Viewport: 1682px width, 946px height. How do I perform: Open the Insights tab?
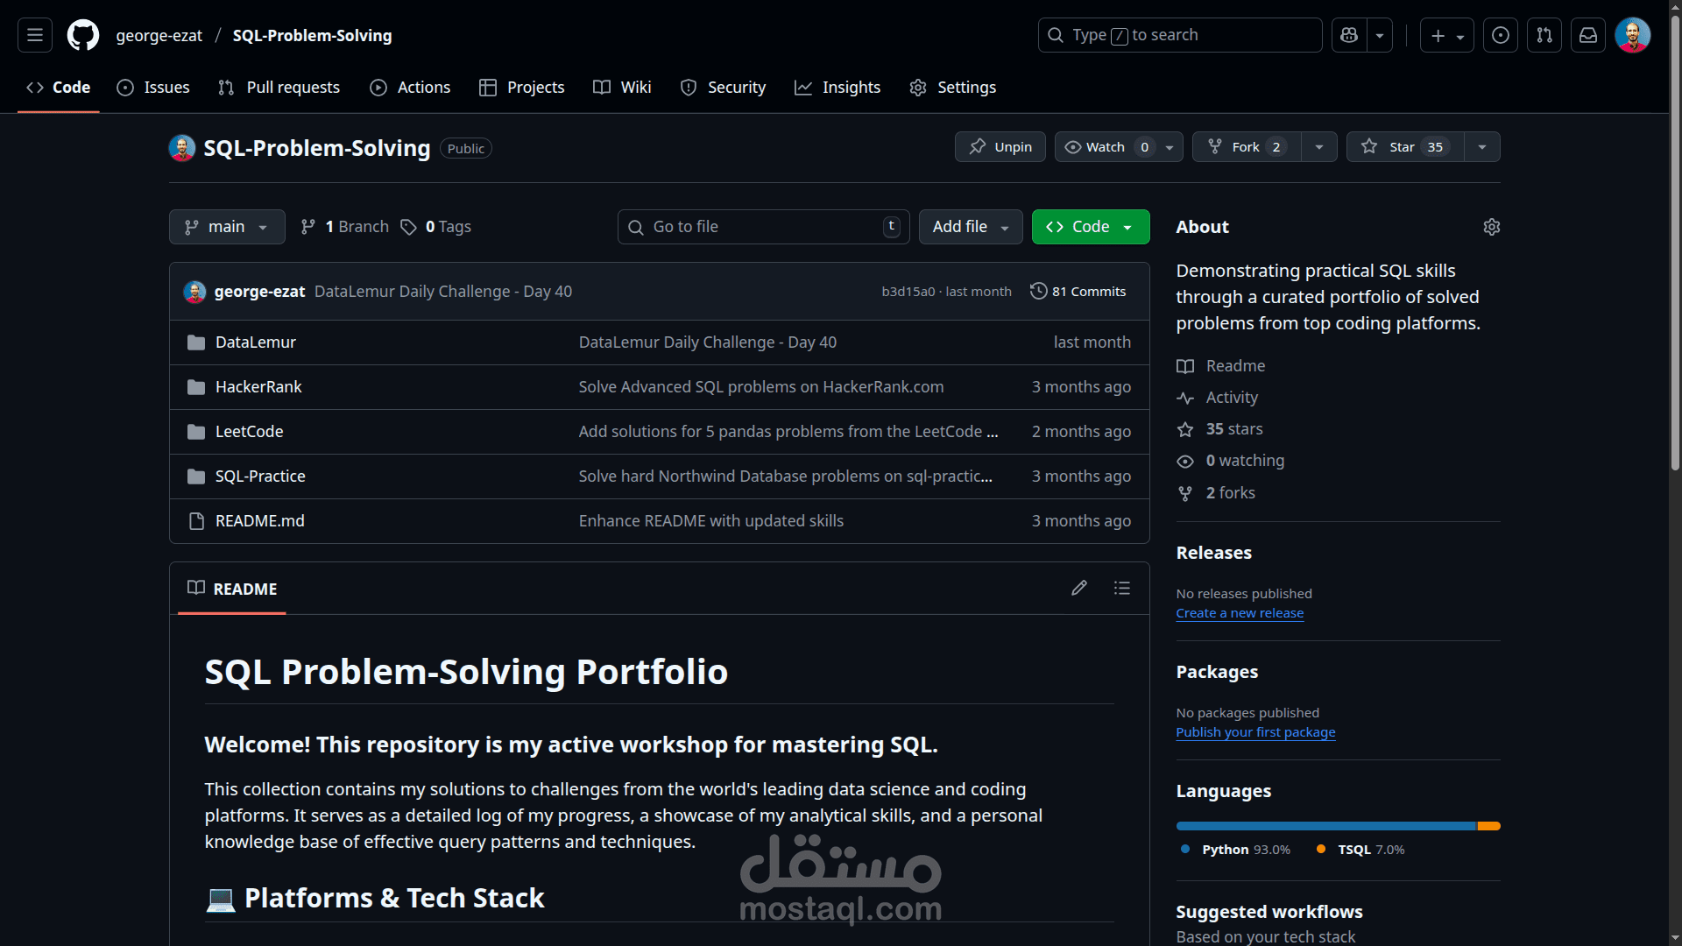point(837,88)
